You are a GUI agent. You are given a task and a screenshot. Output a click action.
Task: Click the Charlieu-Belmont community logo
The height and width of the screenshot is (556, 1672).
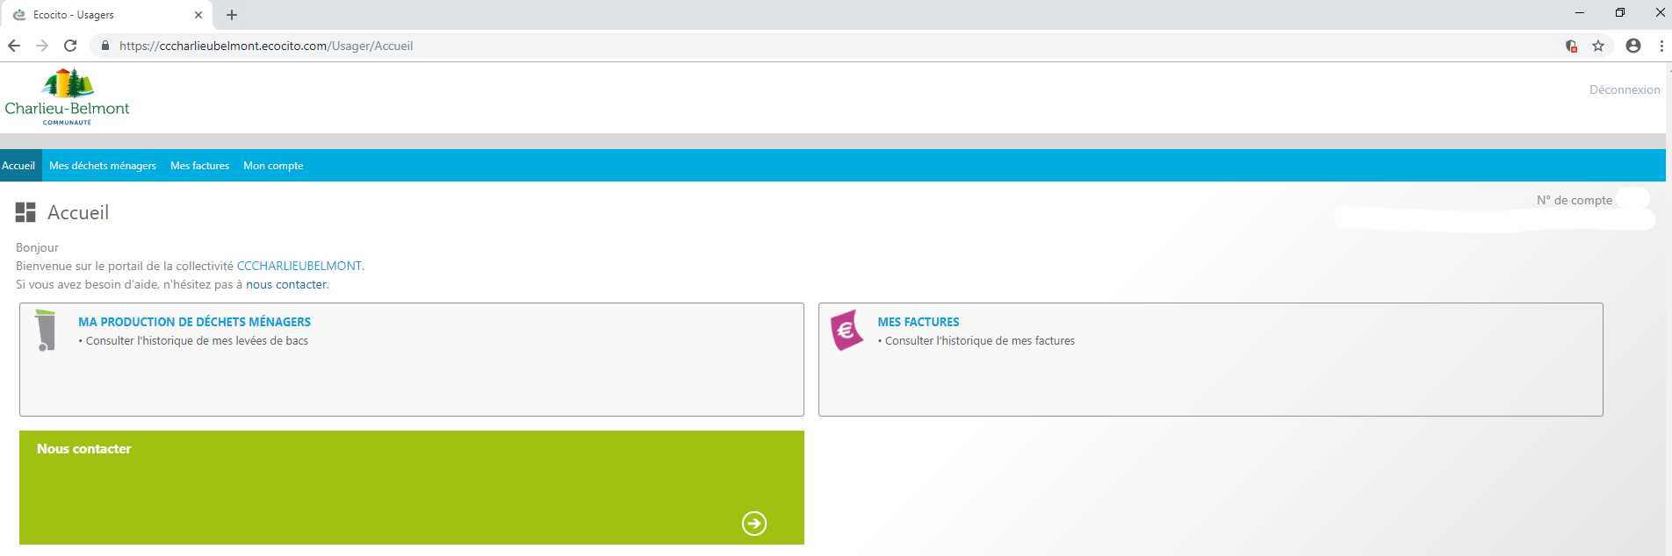[x=67, y=96]
